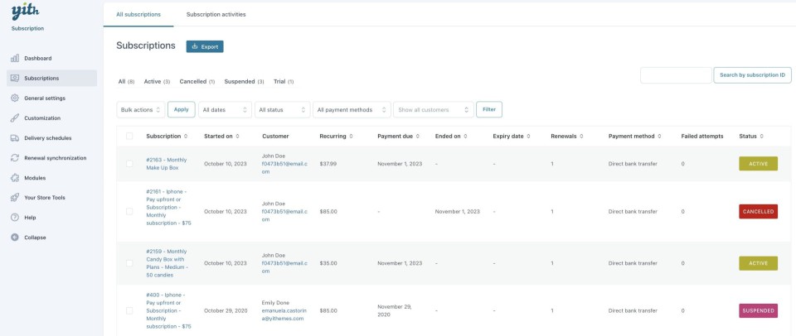
Task: Tick the select-all checkbox in table header
Action: coord(129,136)
